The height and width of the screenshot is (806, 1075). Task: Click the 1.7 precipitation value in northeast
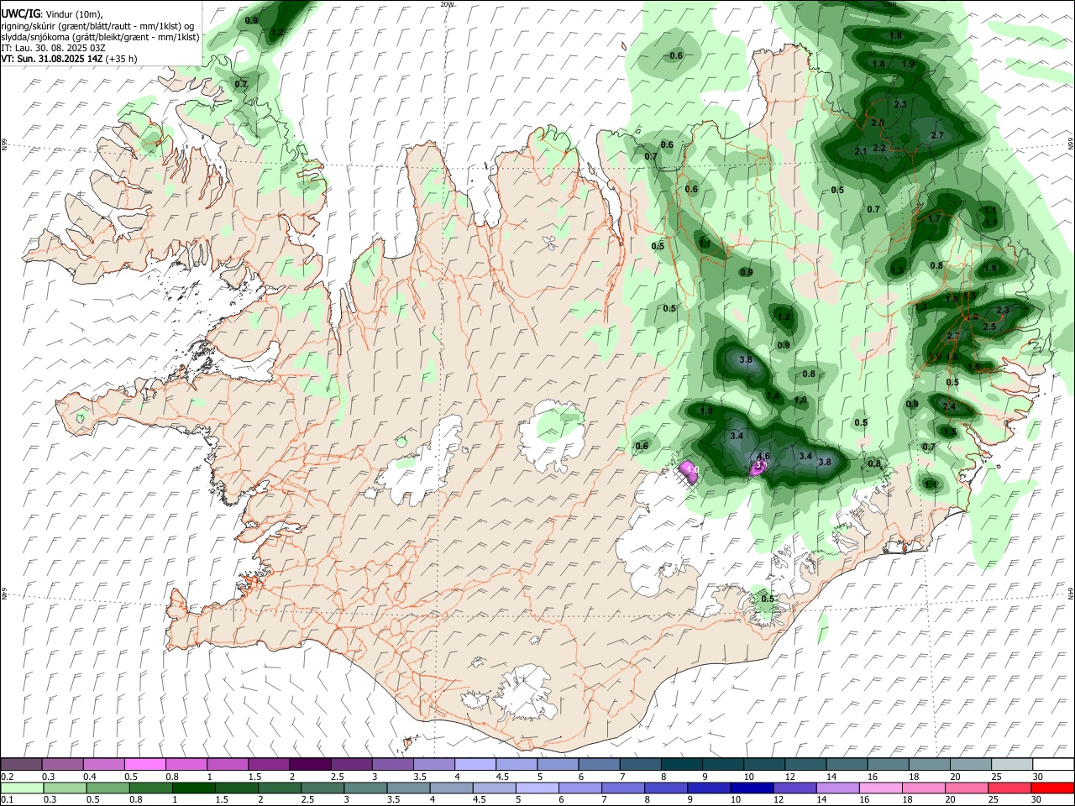pos(934,219)
